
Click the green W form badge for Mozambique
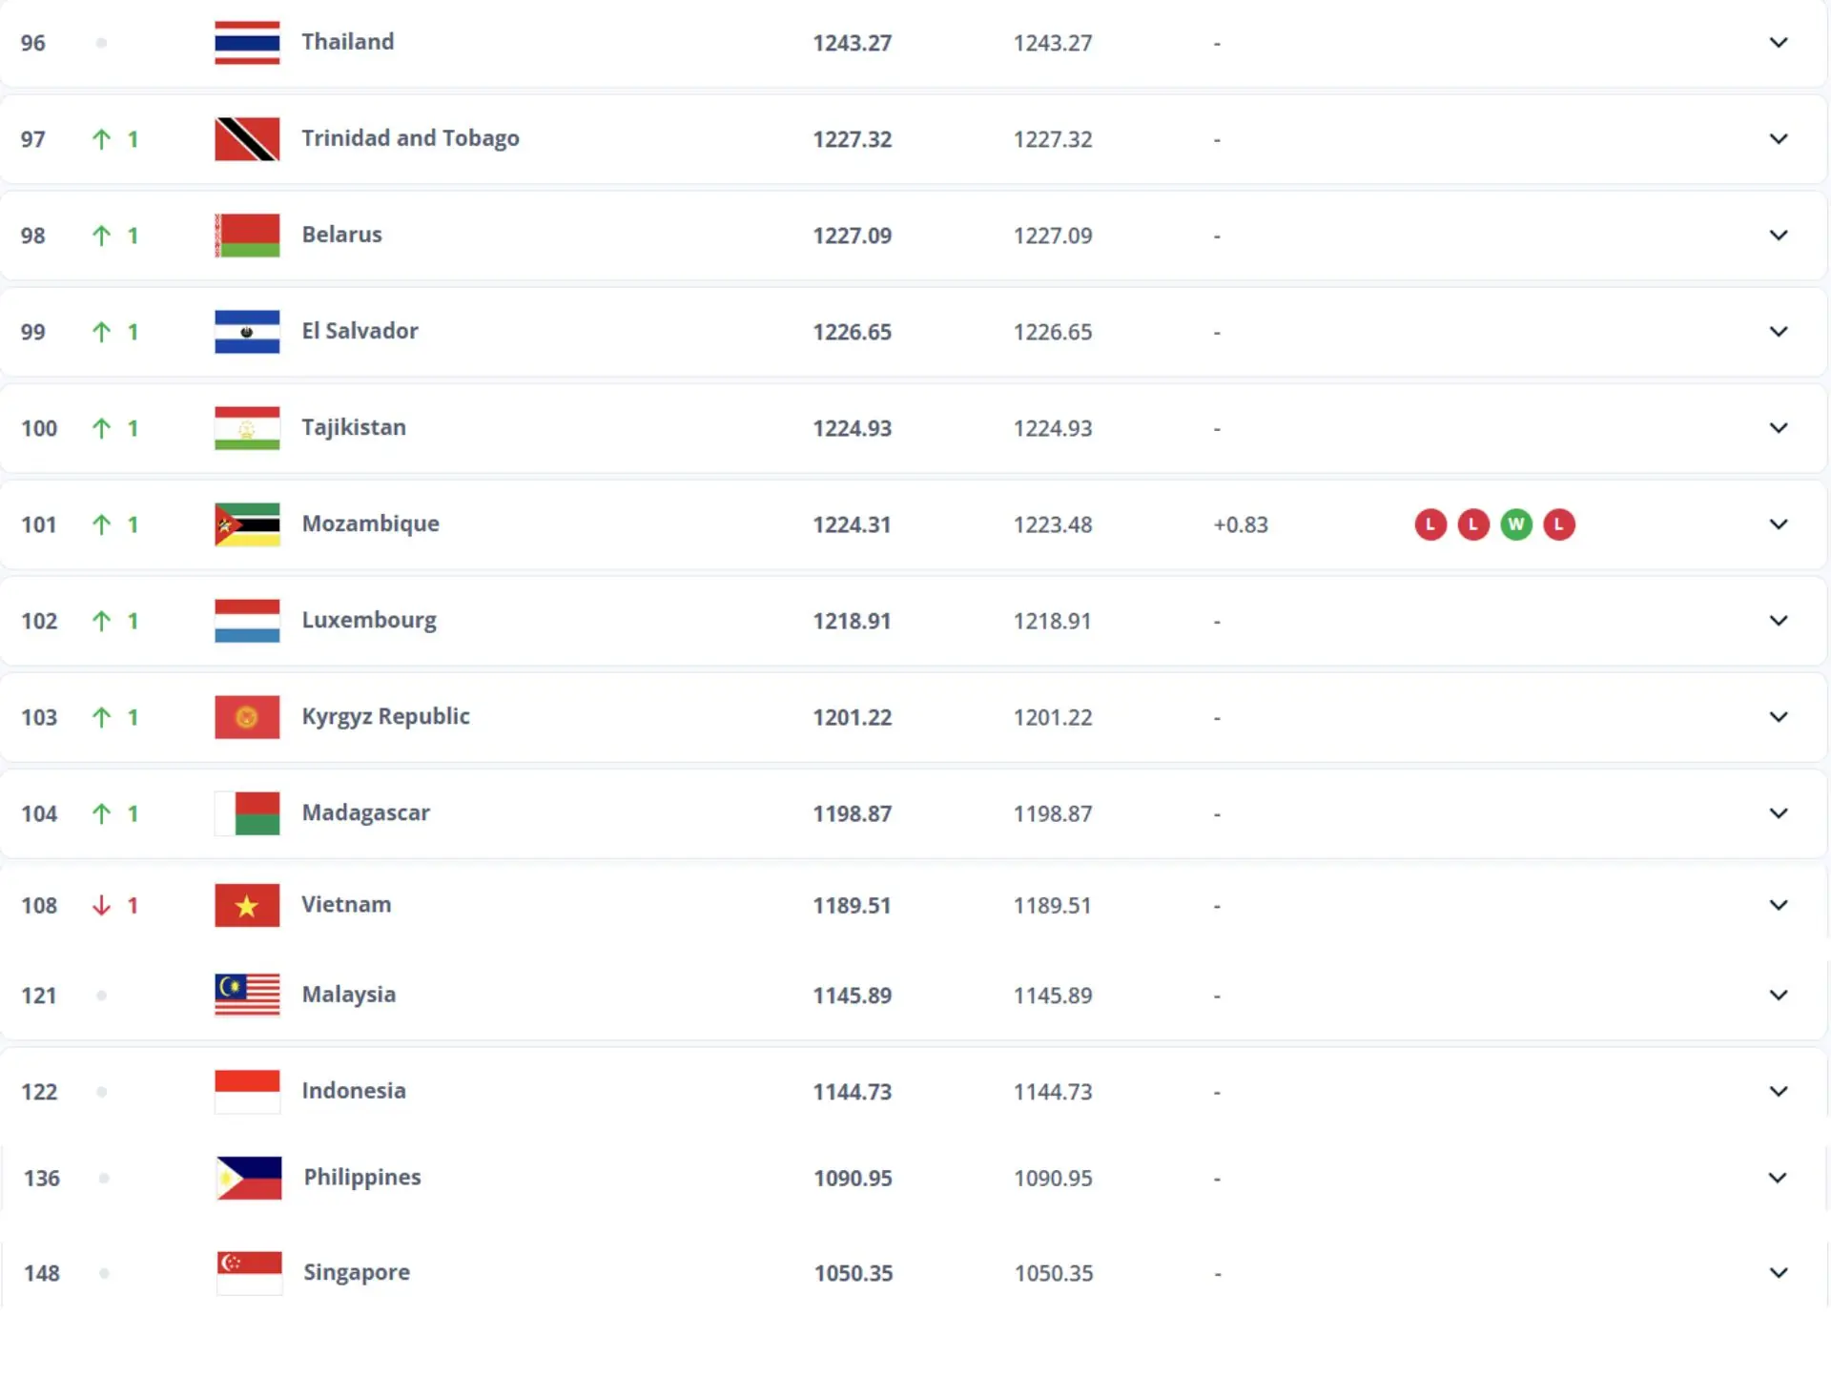[x=1516, y=524]
